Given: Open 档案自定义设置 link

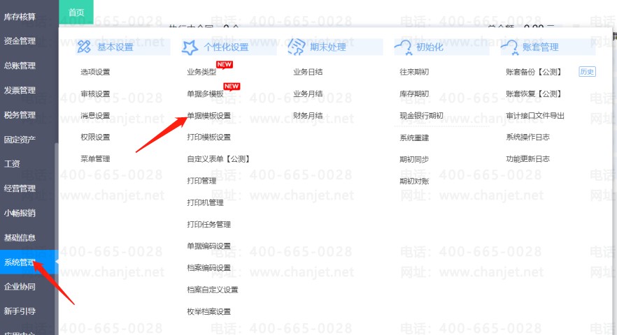Looking at the screenshot, I should pyautogui.click(x=212, y=290).
